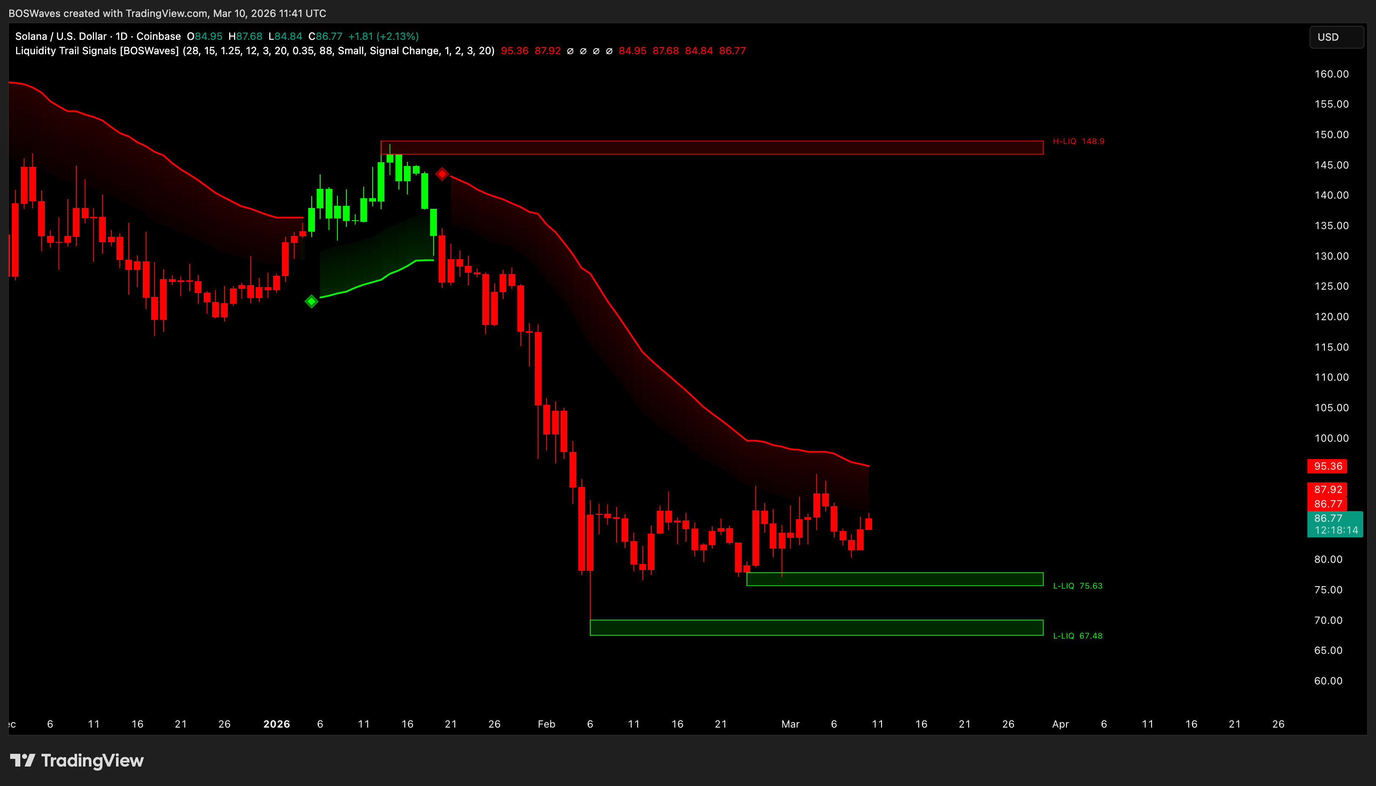Click the red diamond sell signal marker

point(442,174)
